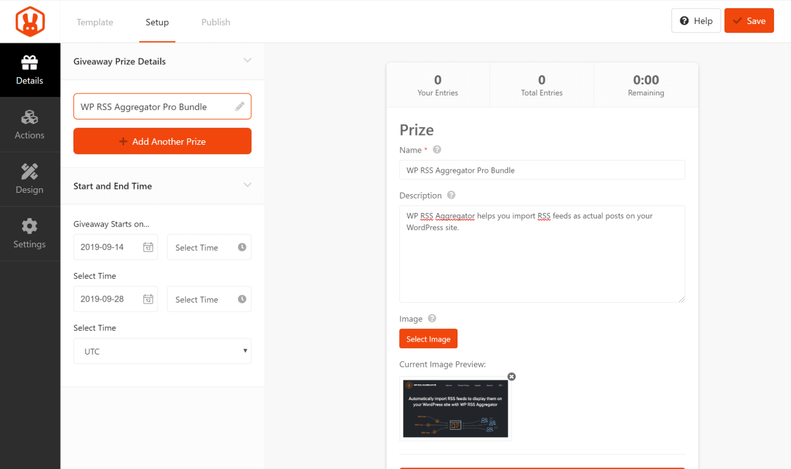Open the Design sidebar section
This screenshot has width=791, height=469.
click(x=30, y=179)
